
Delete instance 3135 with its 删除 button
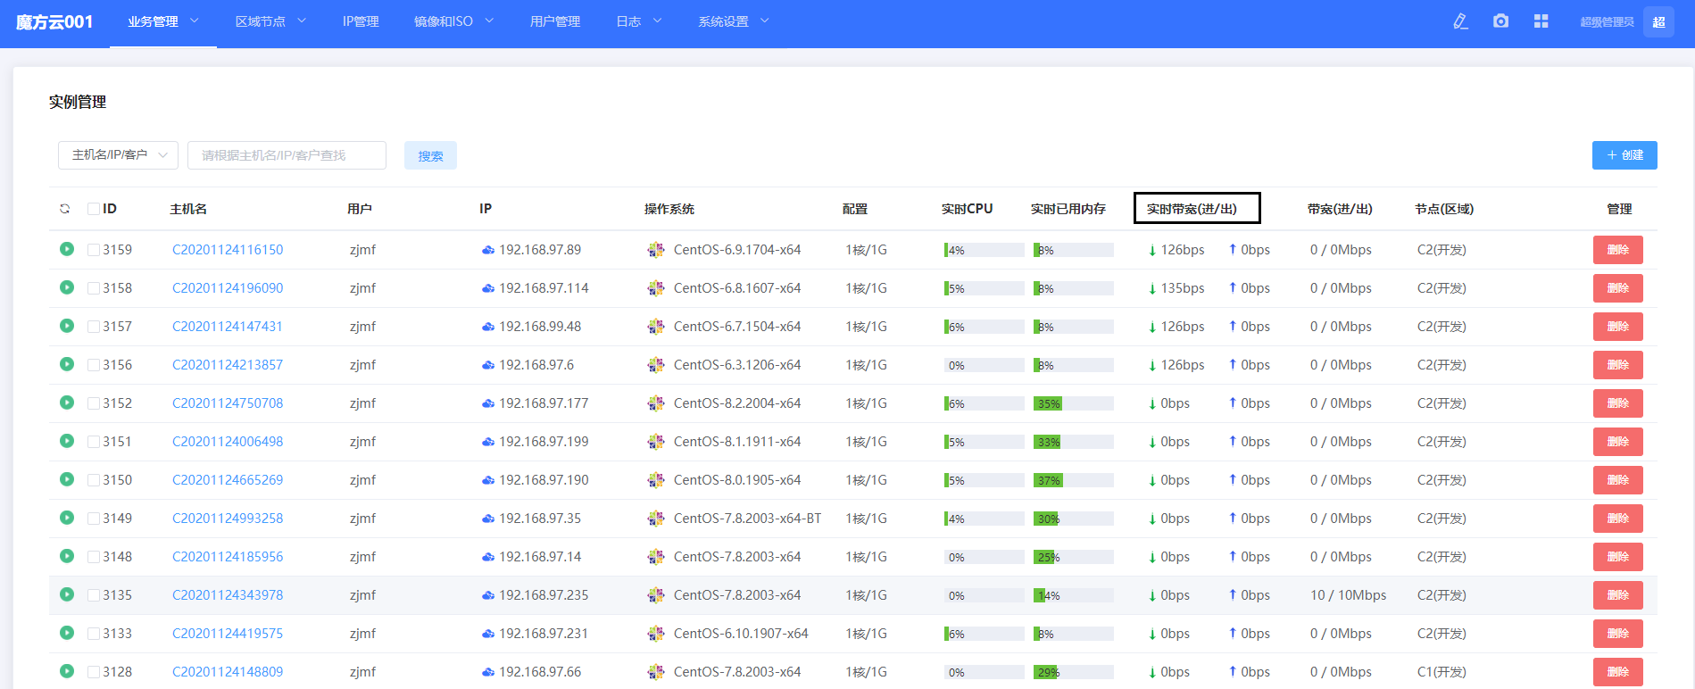point(1617,595)
